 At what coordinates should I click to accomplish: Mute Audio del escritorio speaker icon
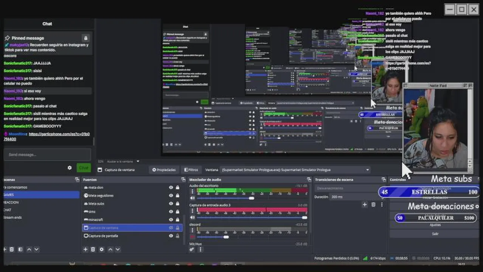192,198
